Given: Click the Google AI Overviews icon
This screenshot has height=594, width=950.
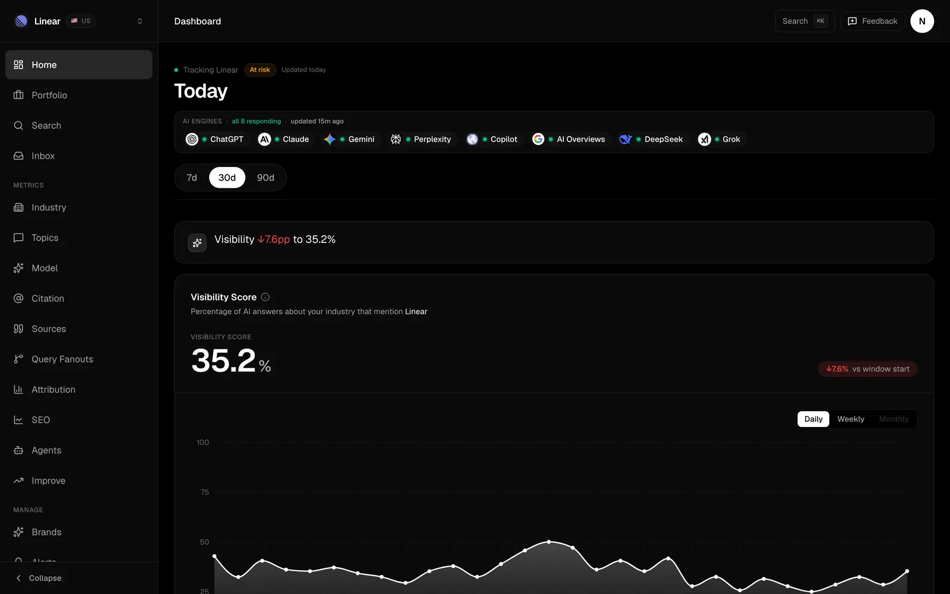Looking at the screenshot, I should (x=538, y=139).
